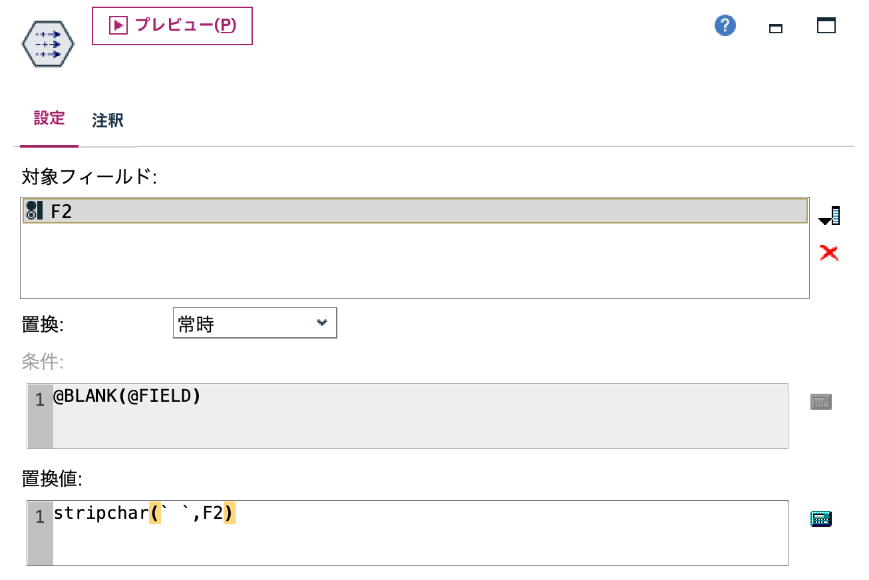This screenshot has height=580, width=869.
Task: Click the Filler node hexagon icon
Action: 48,44
